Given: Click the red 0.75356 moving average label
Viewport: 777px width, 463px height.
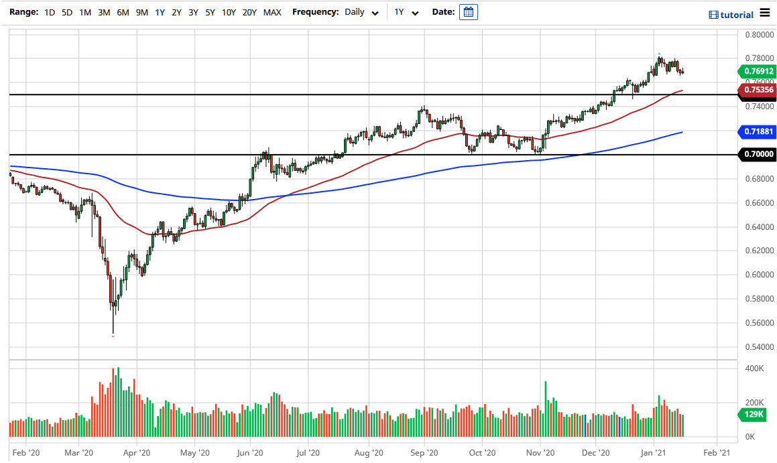Looking at the screenshot, I should [x=758, y=89].
